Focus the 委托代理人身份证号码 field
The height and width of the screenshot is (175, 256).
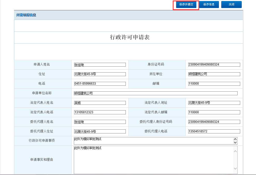coord(214,122)
